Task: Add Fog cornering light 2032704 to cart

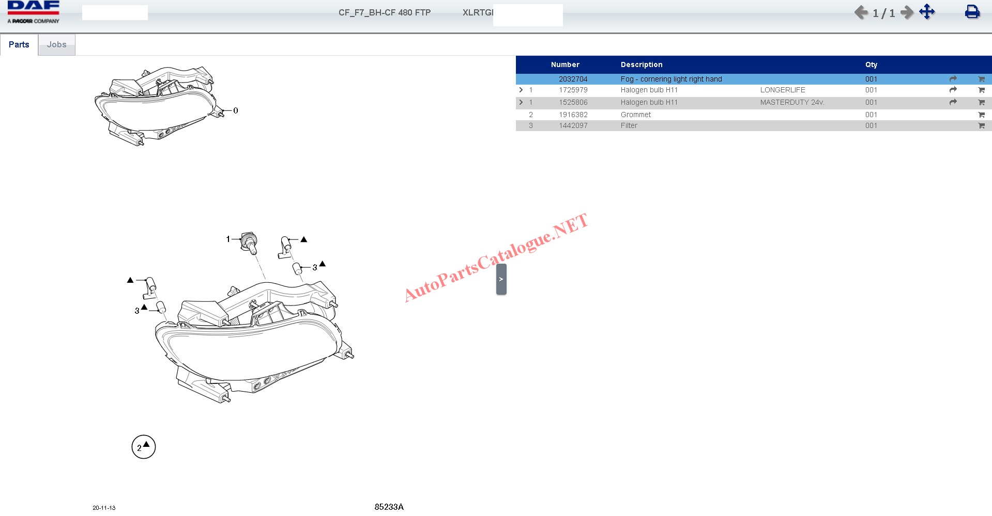Action: (x=981, y=79)
